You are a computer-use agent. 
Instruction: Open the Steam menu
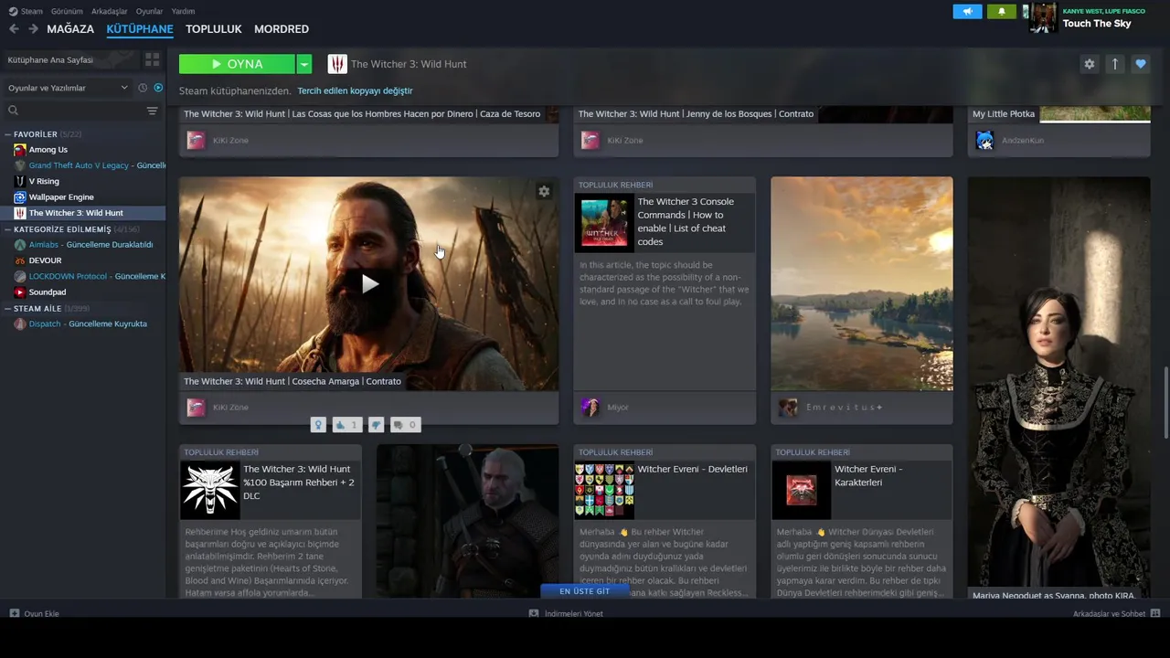(x=31, y=11)
